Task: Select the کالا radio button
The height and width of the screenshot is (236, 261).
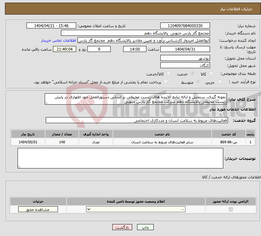Action: pyautogui.click(x=211, y=73)
